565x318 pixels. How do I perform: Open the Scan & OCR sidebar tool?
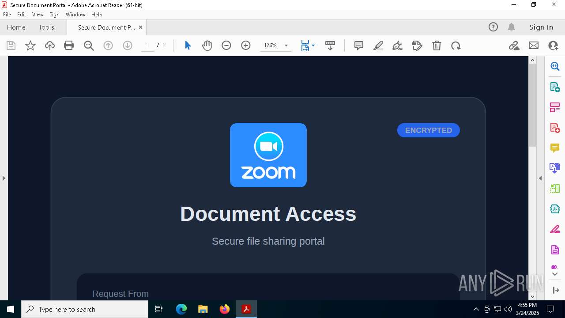pos(555,209)
